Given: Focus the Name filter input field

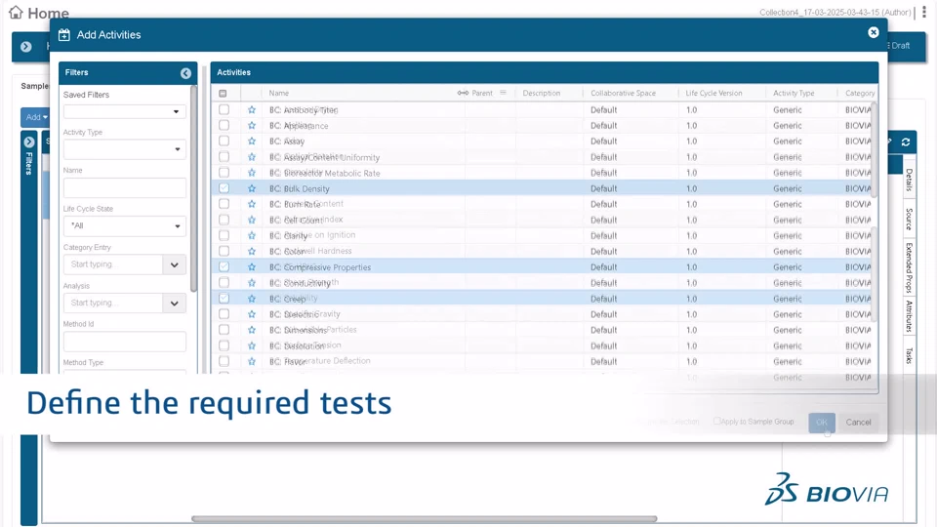Looking at the screenshot, I should pos(125,187).
